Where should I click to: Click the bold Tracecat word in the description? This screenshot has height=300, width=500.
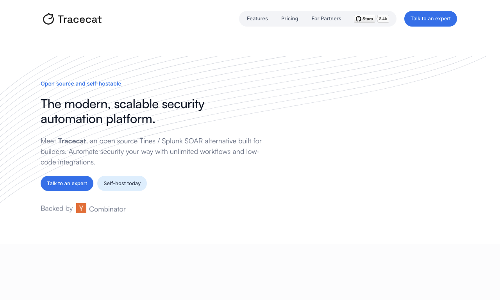coord(72,141)
